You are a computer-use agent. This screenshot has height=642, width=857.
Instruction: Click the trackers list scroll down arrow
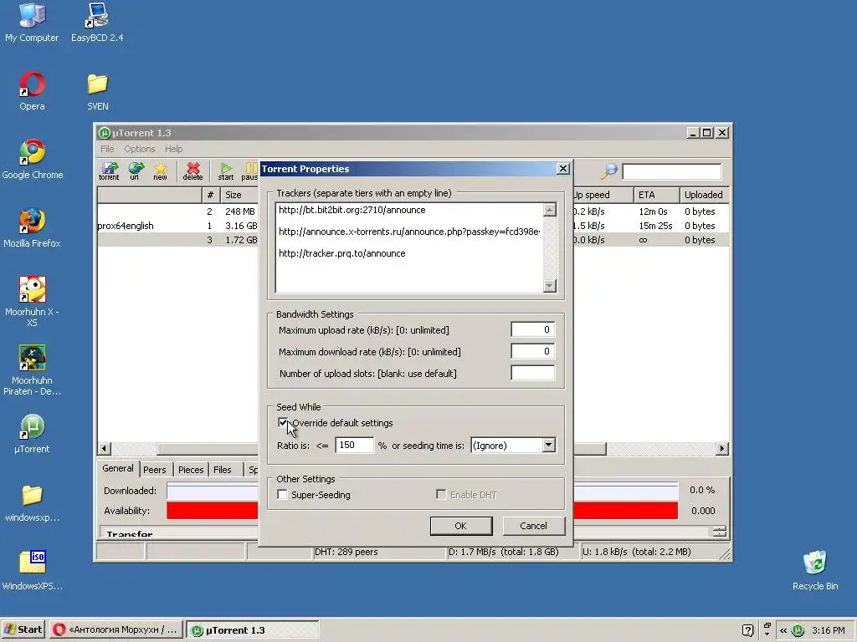550,286
